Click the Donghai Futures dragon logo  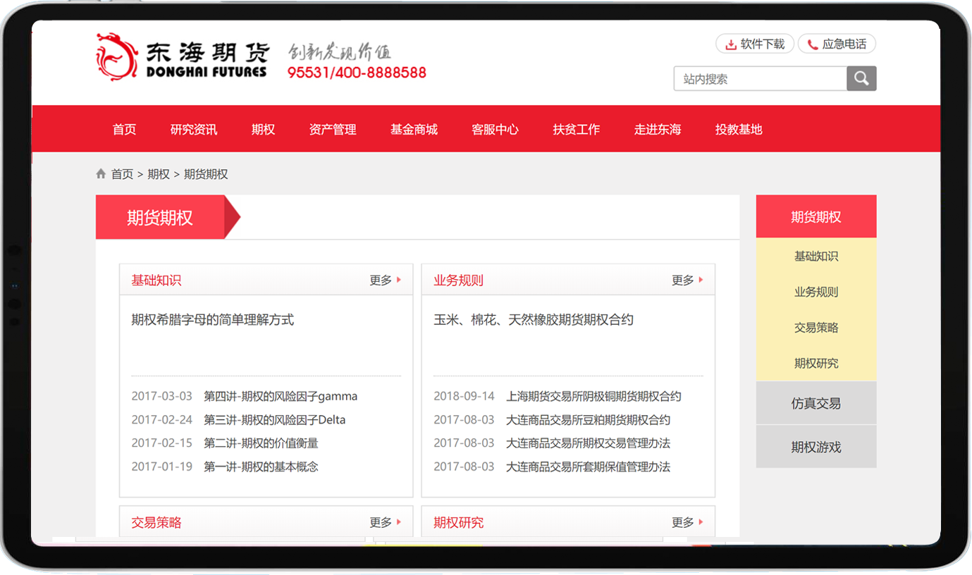116,56
